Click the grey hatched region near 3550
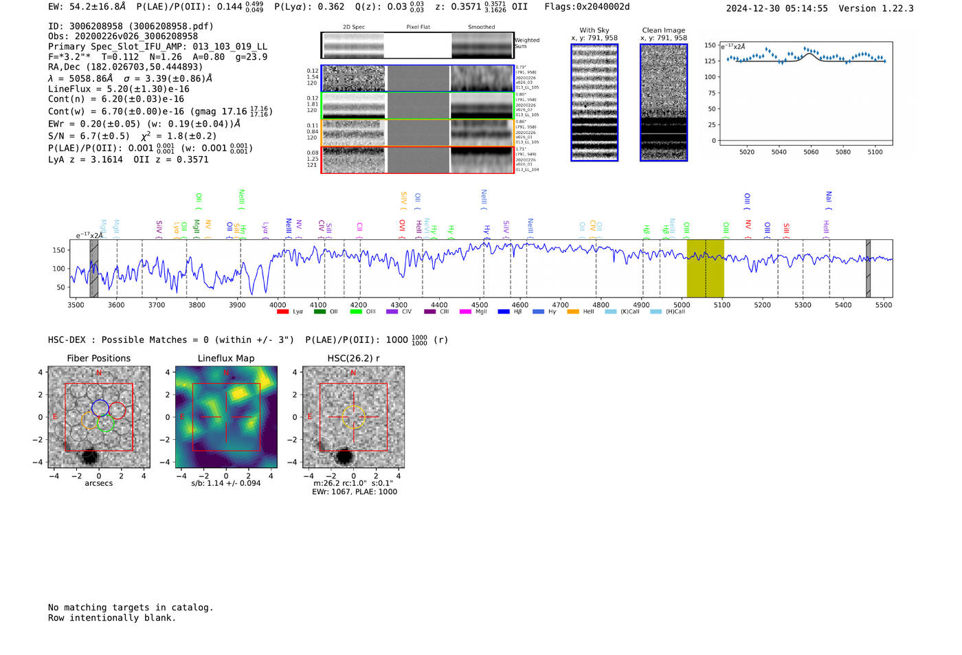This screenshot has width=962, height=655. click(x=94, y=269)
